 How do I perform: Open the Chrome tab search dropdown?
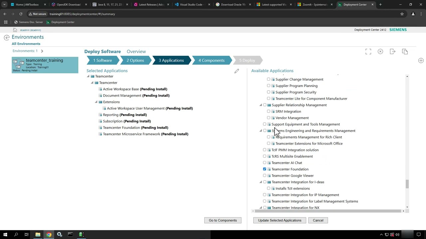(x=4, y=5)
